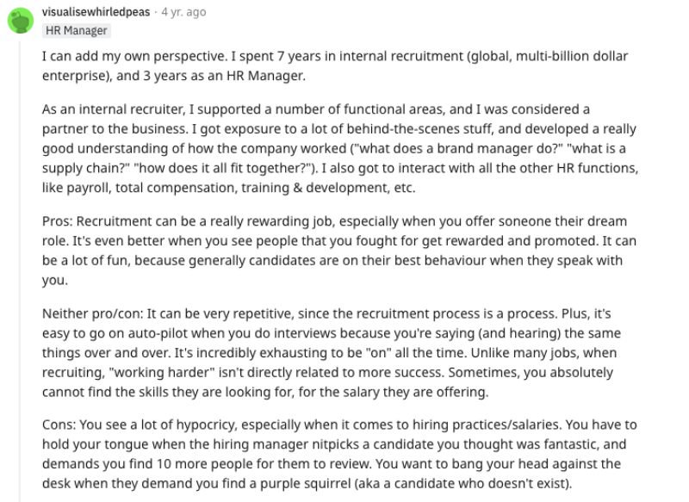Collapse the comment using the thread line
Viewport: 689px width, 502px height.
(x=19, y=258)
